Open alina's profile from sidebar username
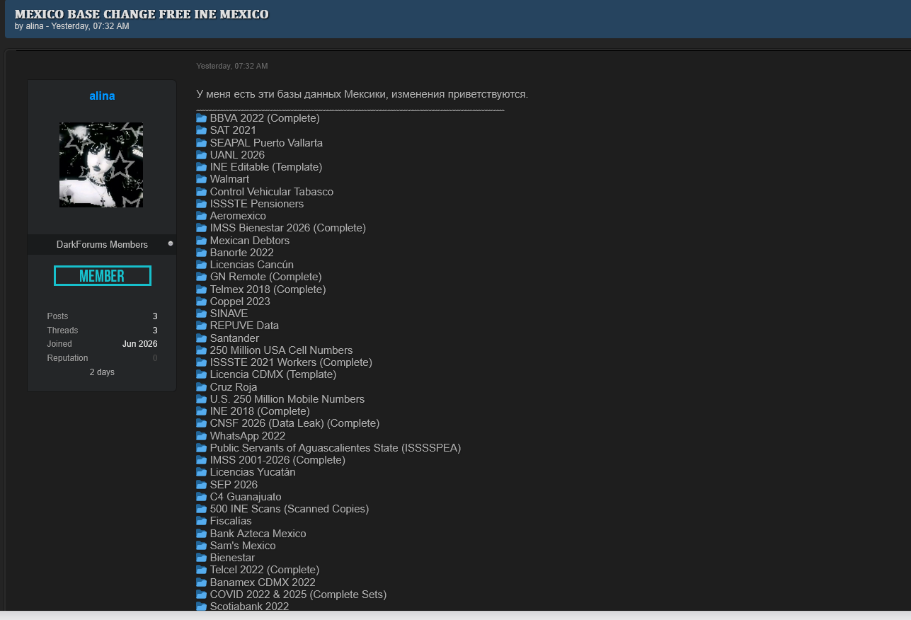Image resolution: width=911 pixels, height=620 pixels. pyautogui.click(x=102, y=96)
